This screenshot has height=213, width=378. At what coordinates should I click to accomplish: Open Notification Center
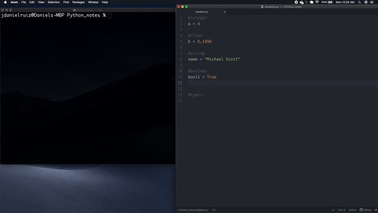click(372, 2)
